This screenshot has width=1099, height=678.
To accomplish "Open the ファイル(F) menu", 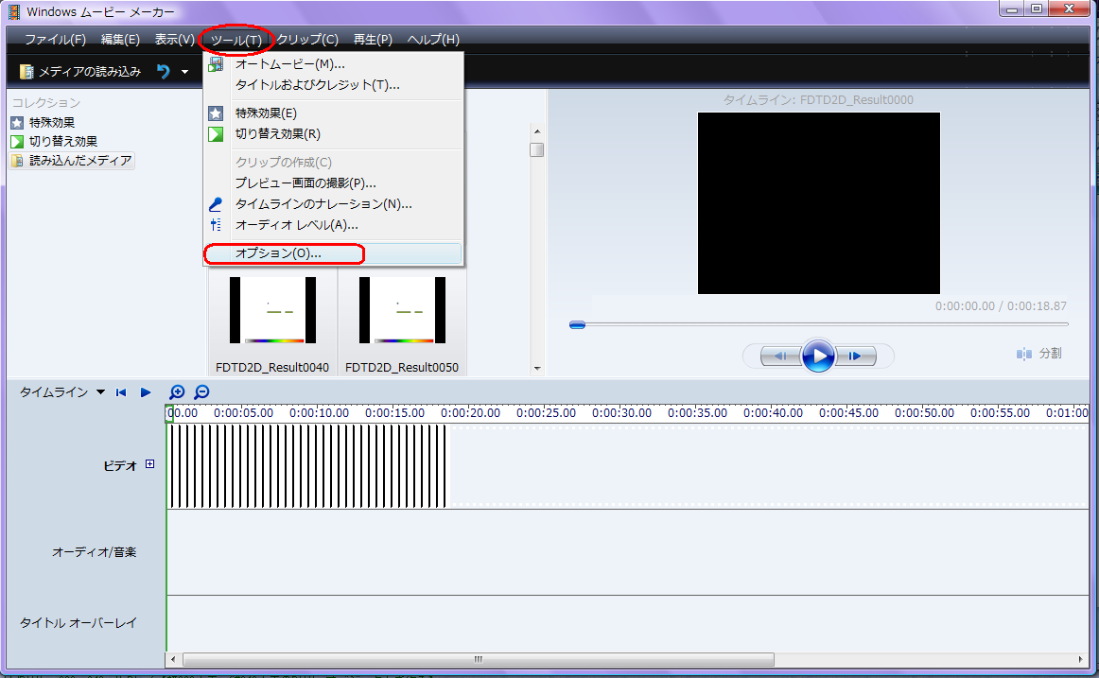I will pos(56,40).
